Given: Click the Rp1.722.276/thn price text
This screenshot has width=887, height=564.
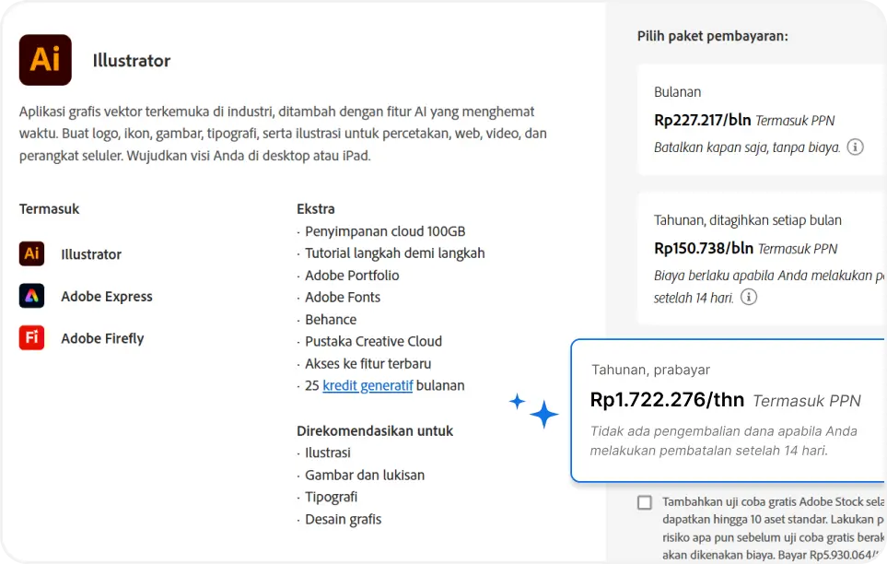Looking at the screenshot, I should pyautogui.click(x=666, y=399).
